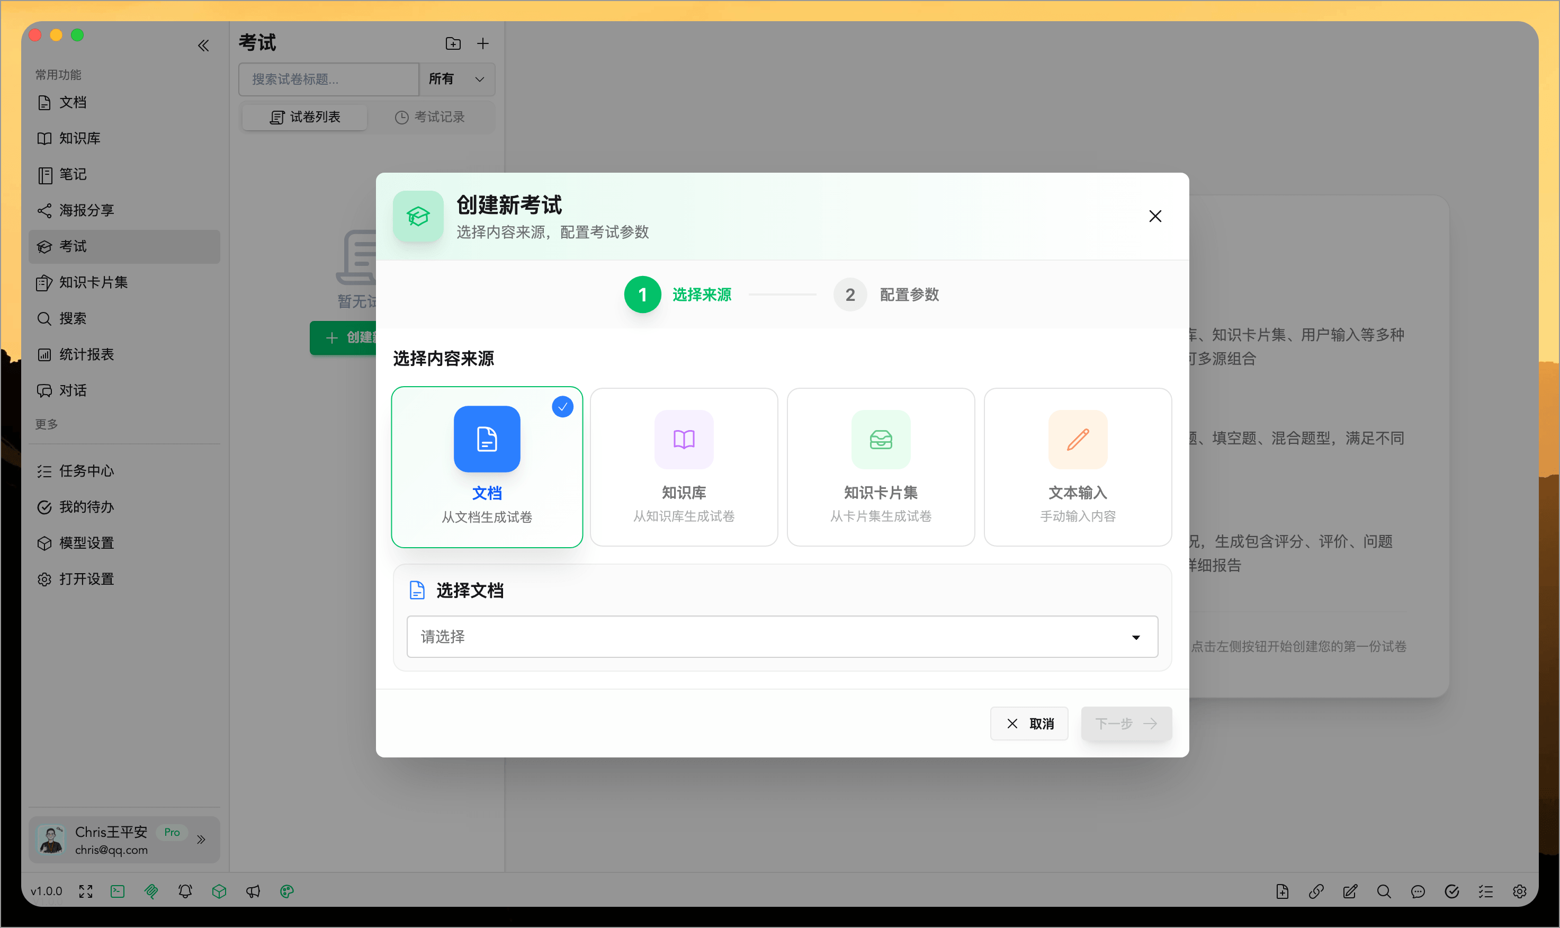Open the 知识库 section in the sidebar
This screenshot has width=1560, height=928.
click(x=79, y=138)
